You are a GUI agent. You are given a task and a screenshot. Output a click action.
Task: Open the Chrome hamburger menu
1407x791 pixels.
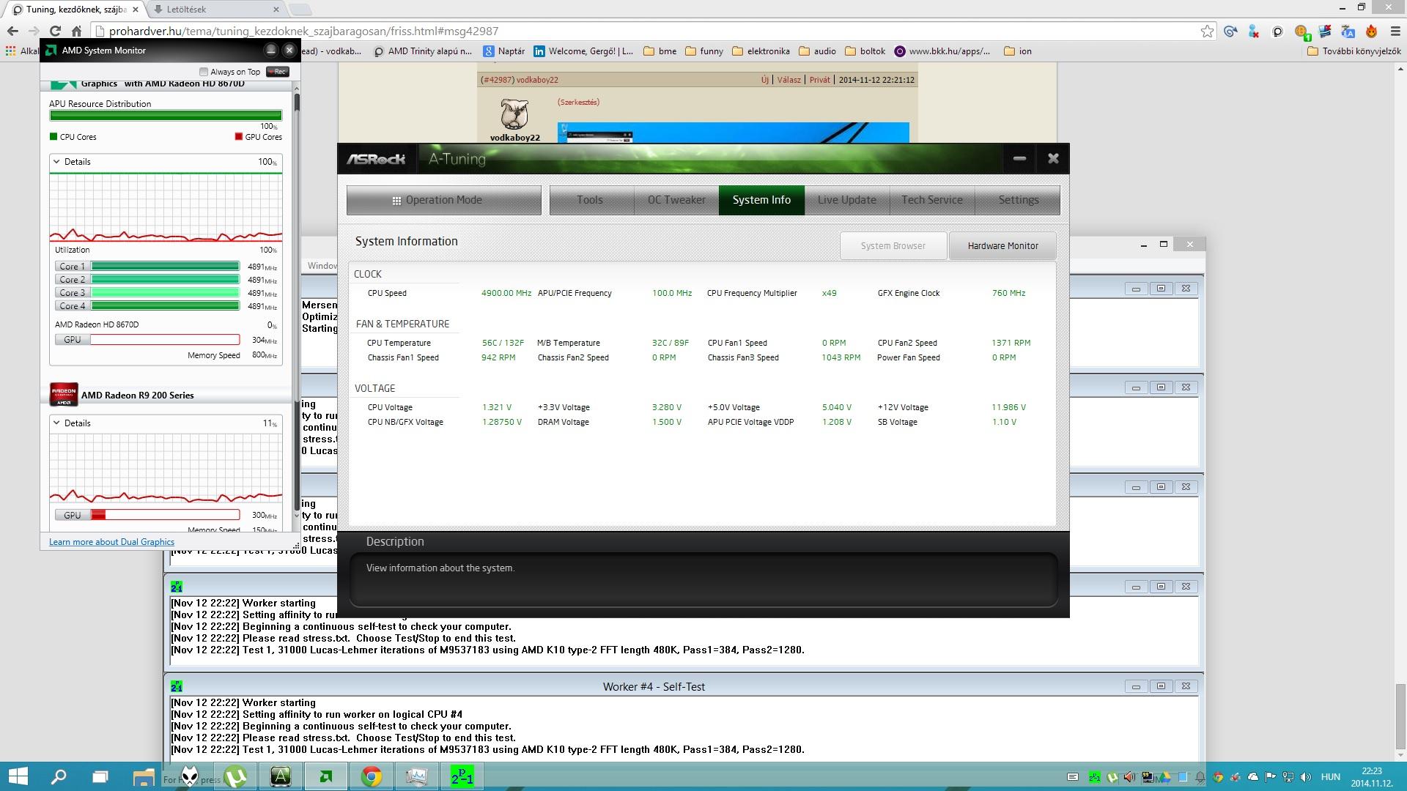(1395, 31)
